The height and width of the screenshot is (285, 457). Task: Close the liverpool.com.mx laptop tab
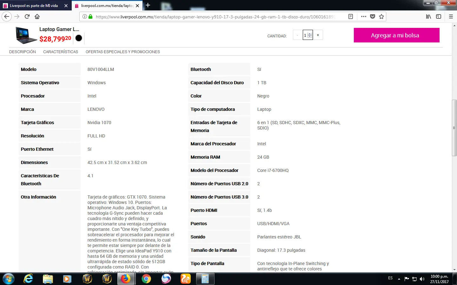[137, 6]
